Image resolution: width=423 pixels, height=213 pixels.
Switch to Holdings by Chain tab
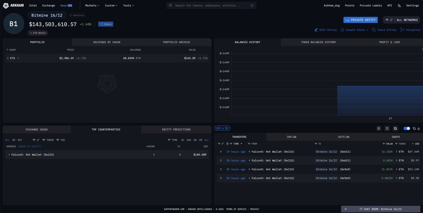(x=106, y=42)
